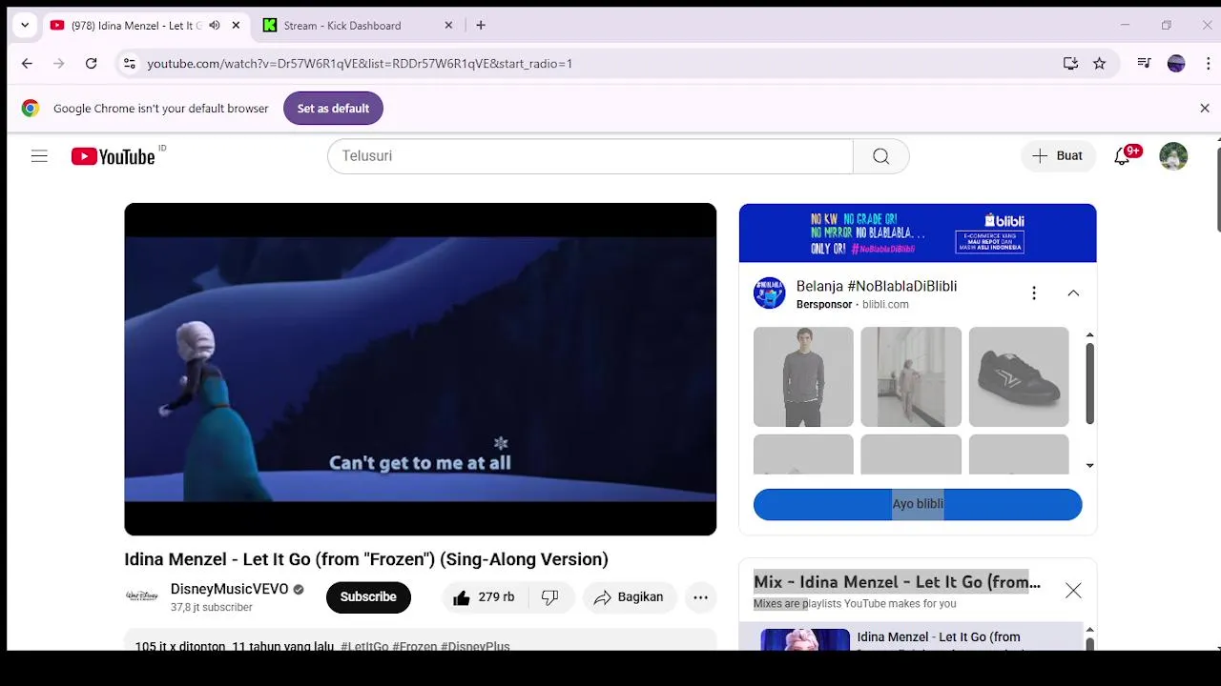Open the media controls icon
This screenshot has height=686, width=1221.
point(1144,64)
